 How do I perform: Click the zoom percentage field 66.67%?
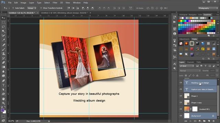11,121
